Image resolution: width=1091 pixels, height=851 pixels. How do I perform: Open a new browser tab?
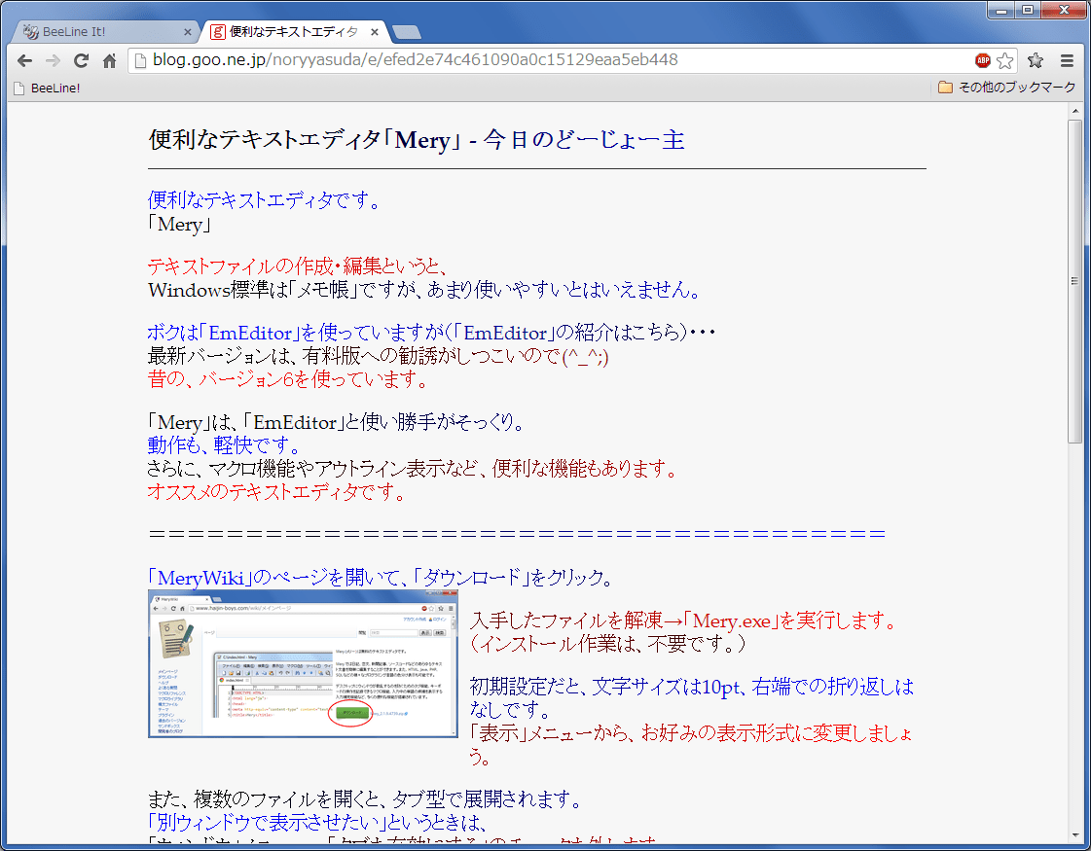point(406,32)
